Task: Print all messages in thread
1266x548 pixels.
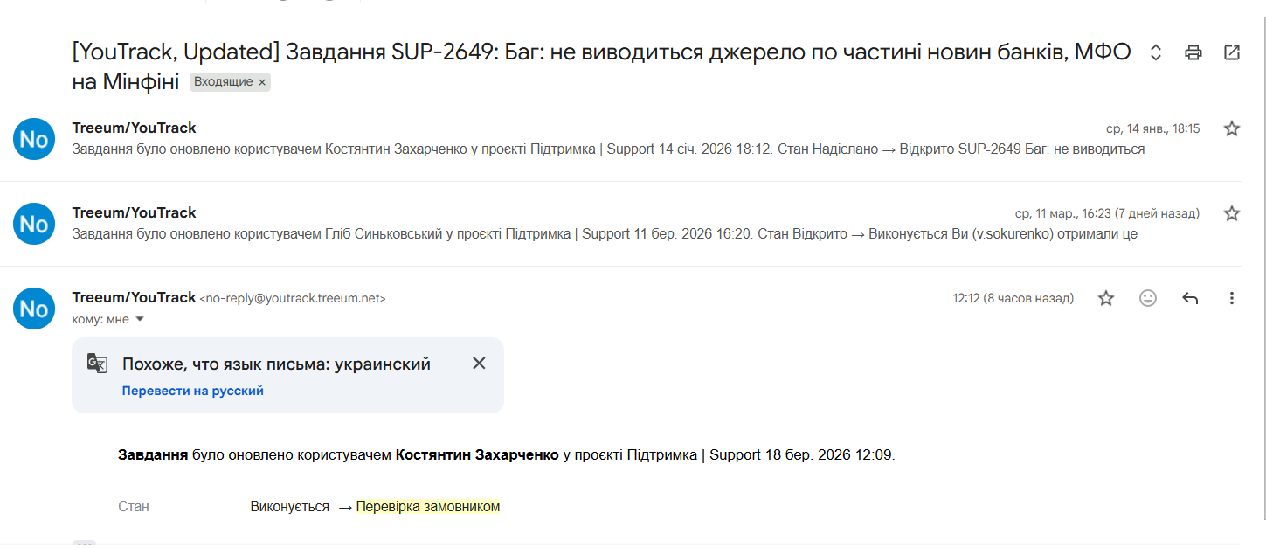Action: tap(1193, 52)
